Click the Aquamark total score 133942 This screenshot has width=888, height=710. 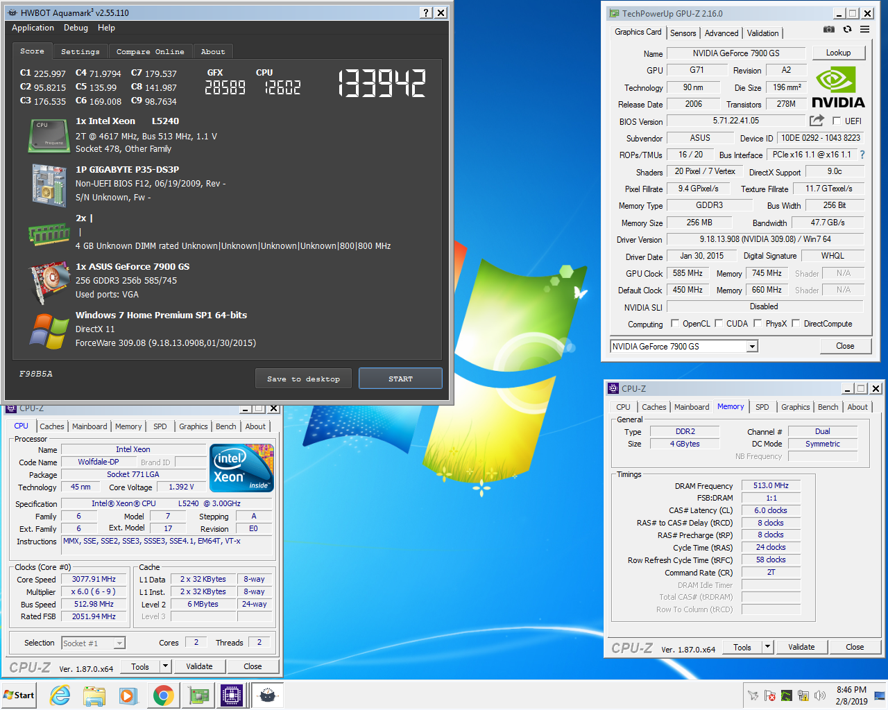382,84
